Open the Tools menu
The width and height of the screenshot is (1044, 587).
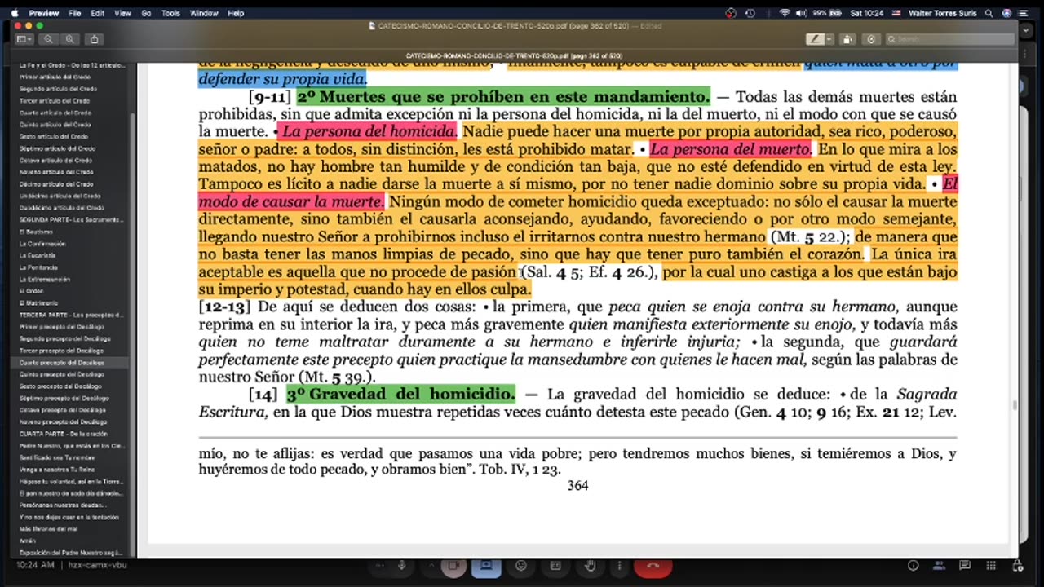click(x=170, y=13)
